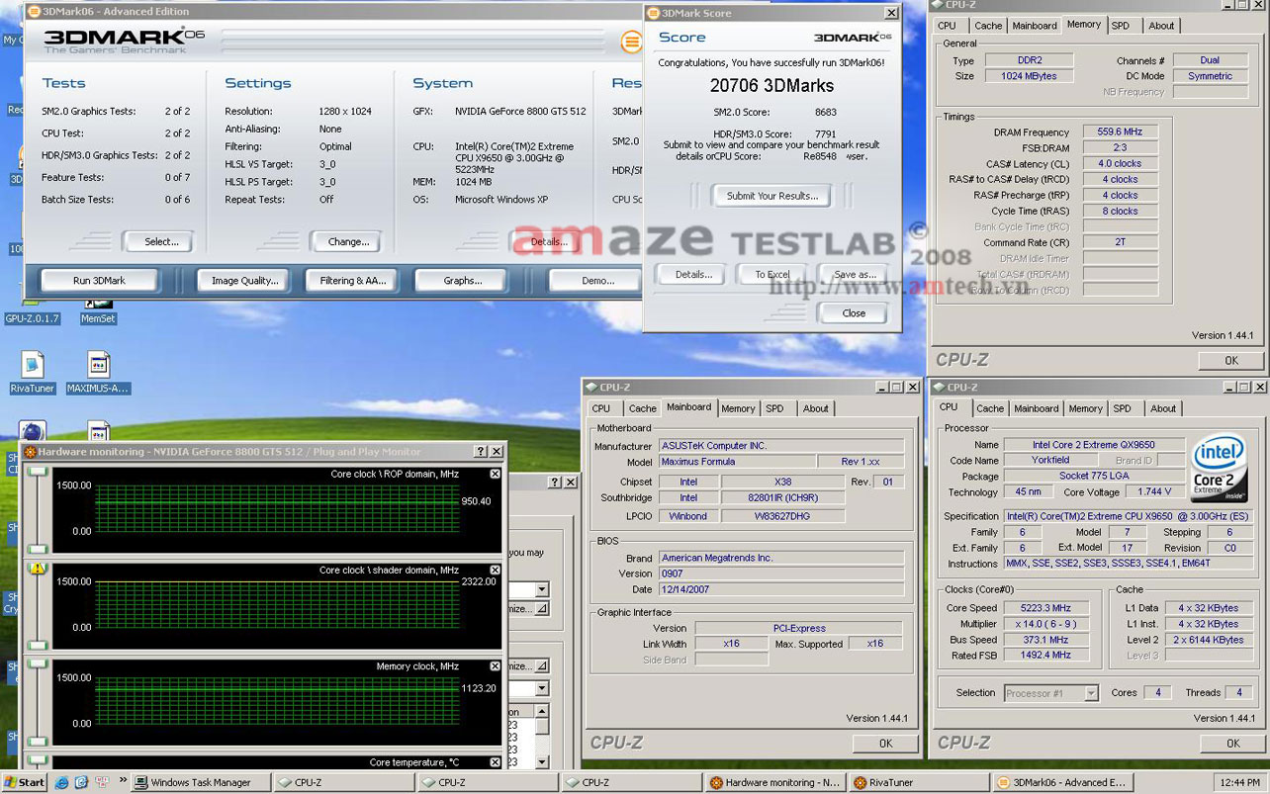Click OK in CPU-Z processor window
This screenshot has width=1270, height=794.
[x=1232, y=744]
